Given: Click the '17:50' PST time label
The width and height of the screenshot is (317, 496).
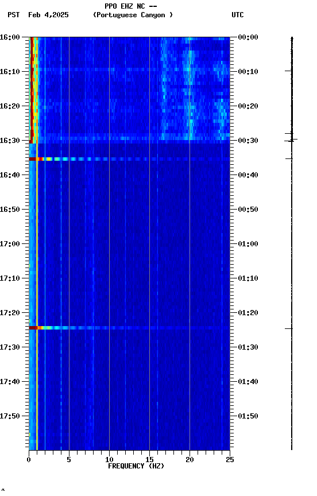Looking at the screenshot, I should 10,416.
